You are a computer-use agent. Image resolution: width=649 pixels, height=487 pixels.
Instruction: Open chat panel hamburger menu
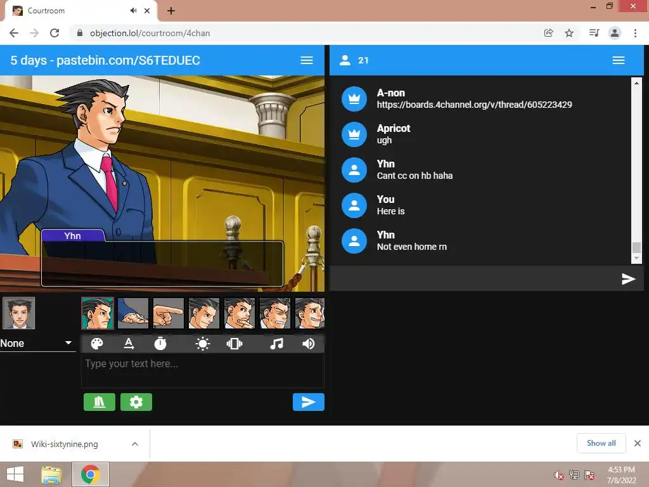pyautogui.click(x=619, y=60)
